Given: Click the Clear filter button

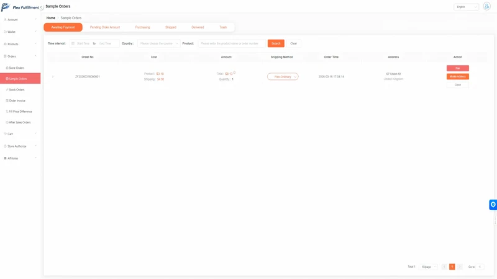Looking at the screenshot, I should (x=293, y=43).
